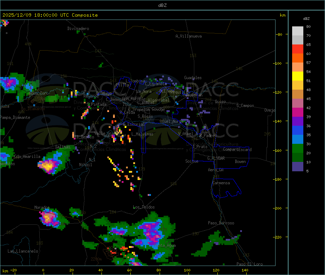Select the 'Bowen' label
Image resolution: width=325 pixels, height=275 pixels.
tap(240, 162)
